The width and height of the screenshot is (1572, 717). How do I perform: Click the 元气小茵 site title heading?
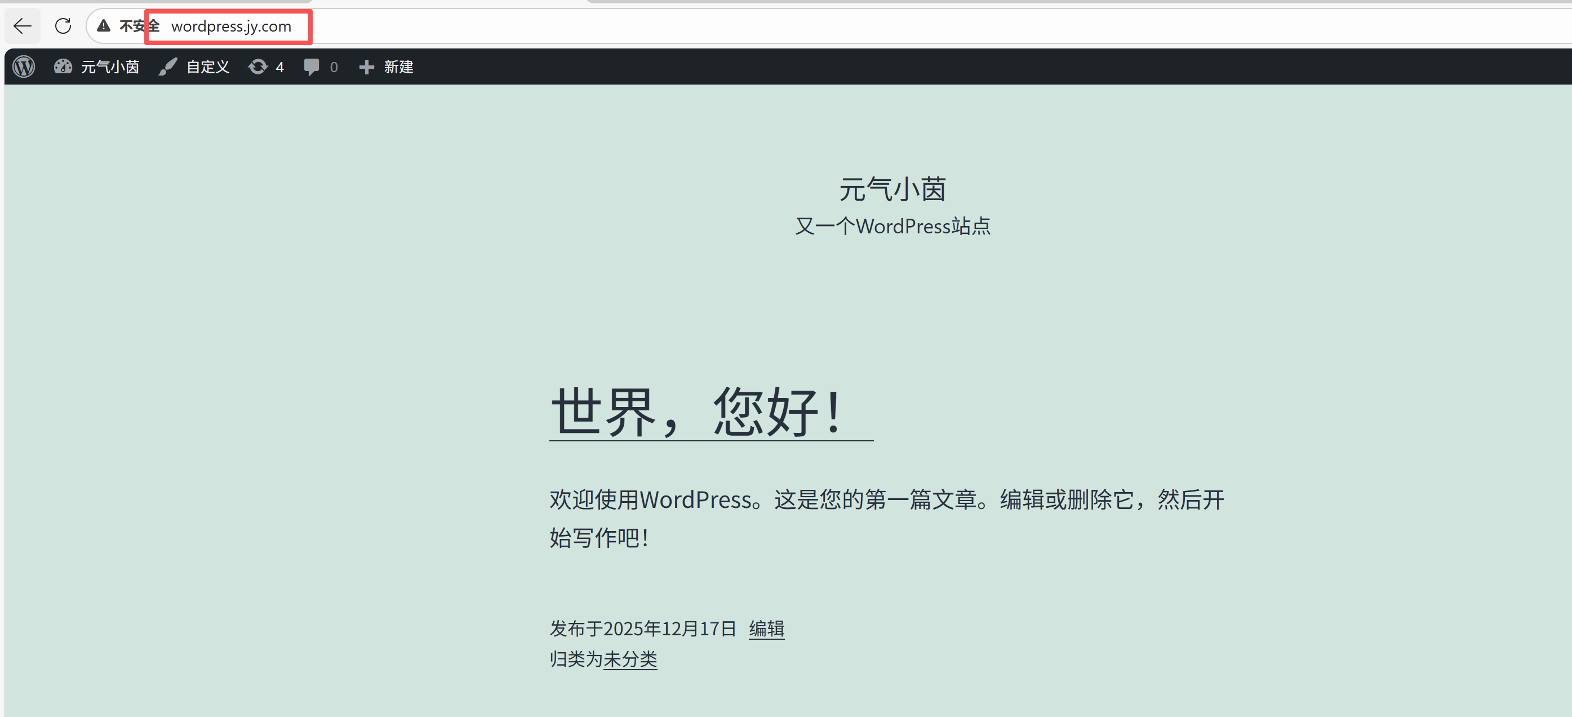tap(892, 189)
